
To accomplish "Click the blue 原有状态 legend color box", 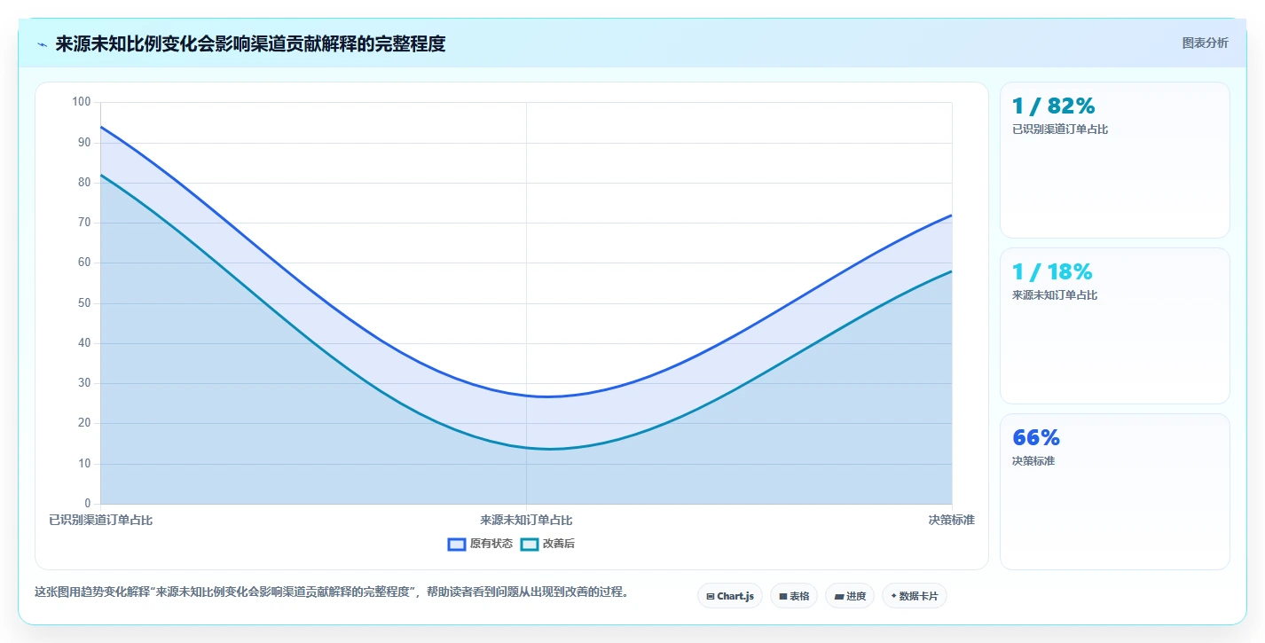I will [x=457, y=544].
